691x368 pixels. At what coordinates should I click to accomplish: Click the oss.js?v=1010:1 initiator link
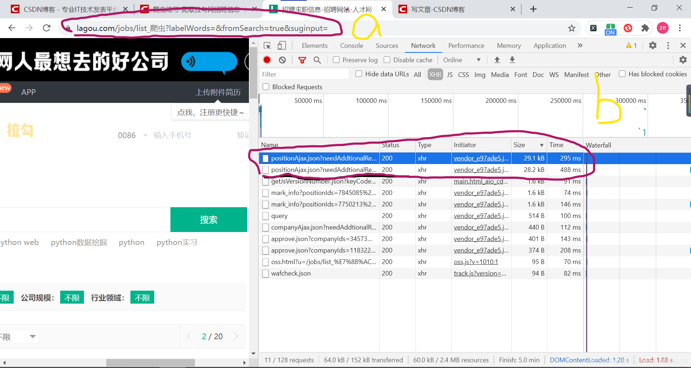pyautogui.click(x=476, y=262)
